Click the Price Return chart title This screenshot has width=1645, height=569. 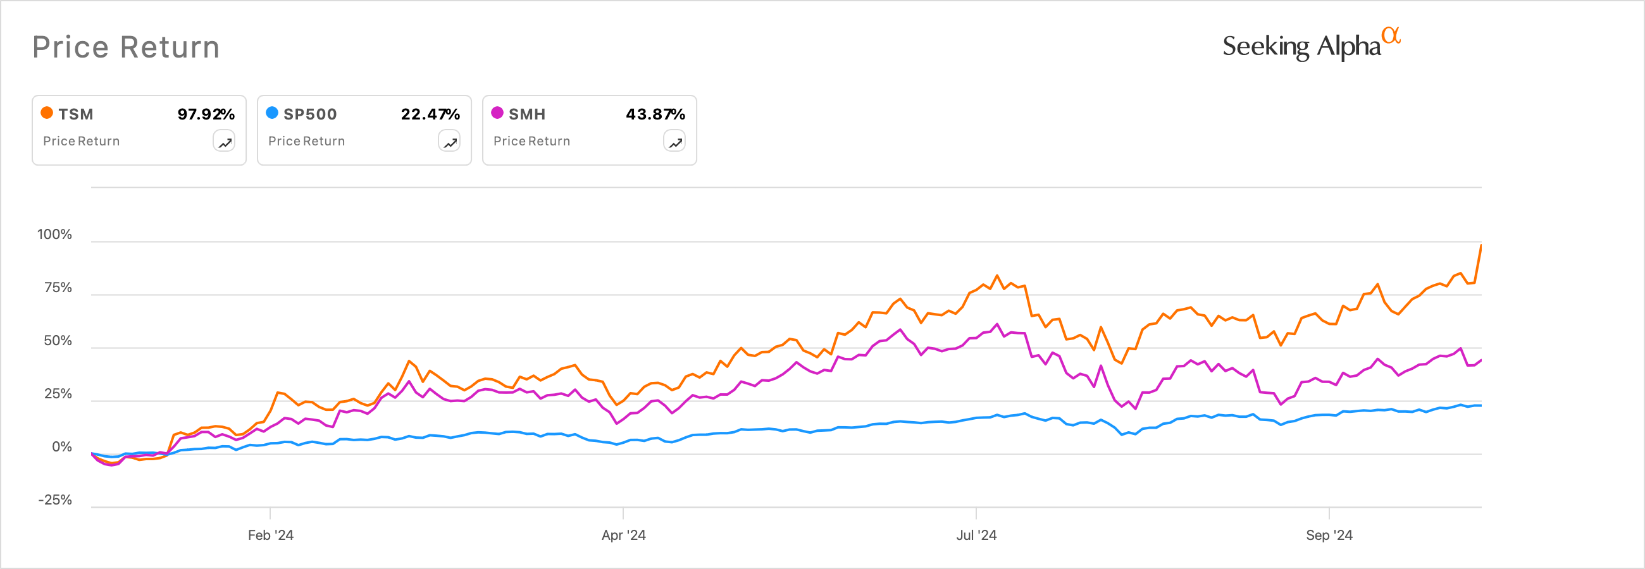(x=126, y=47)
